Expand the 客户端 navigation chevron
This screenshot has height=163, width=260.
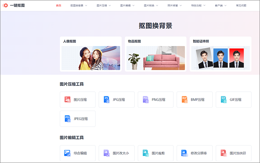tap(225, 6)
